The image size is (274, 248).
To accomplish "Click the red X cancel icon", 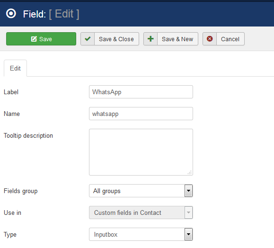I will tap(210, 39).
